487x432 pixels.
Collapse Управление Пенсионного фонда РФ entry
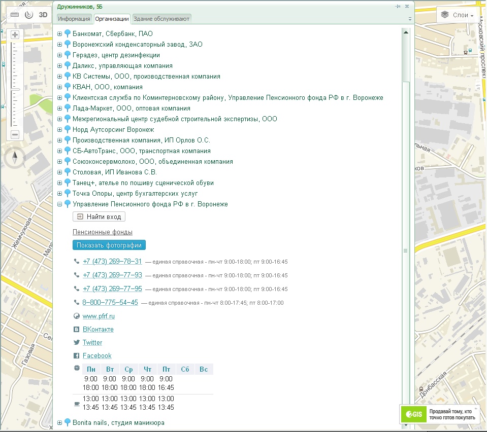coord(59,204)
